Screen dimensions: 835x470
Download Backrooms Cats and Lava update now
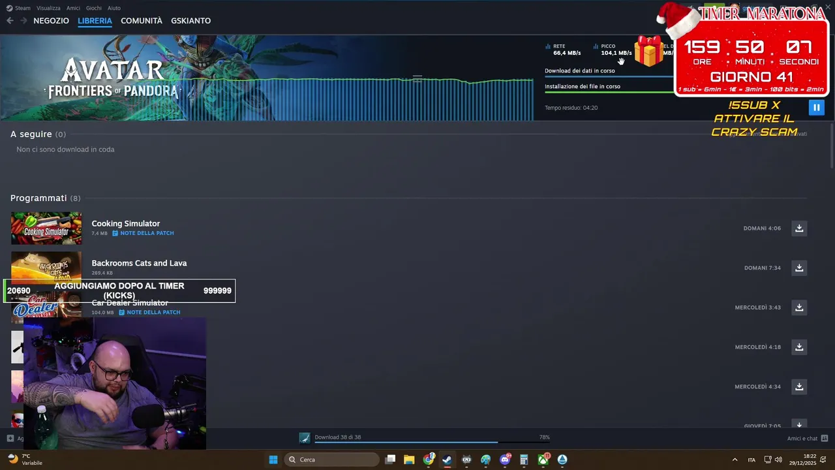tap(799, 268)
